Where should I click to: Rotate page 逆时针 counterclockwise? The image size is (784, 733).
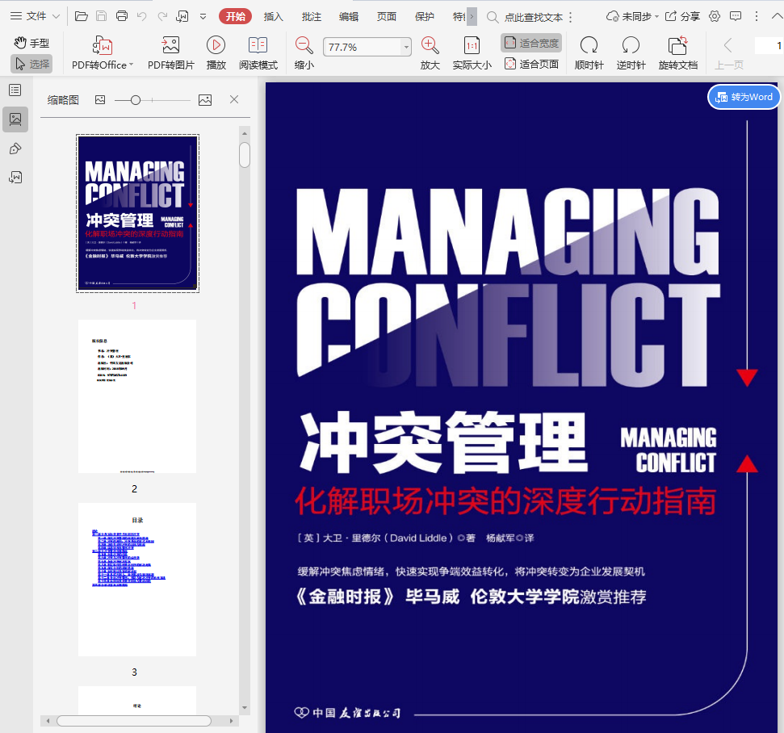[x=631, y=53]
